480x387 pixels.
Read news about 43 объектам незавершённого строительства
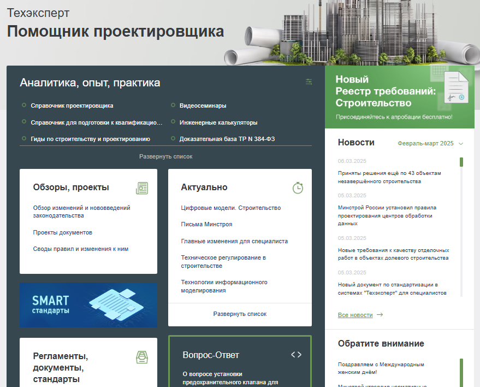[389, 177]
